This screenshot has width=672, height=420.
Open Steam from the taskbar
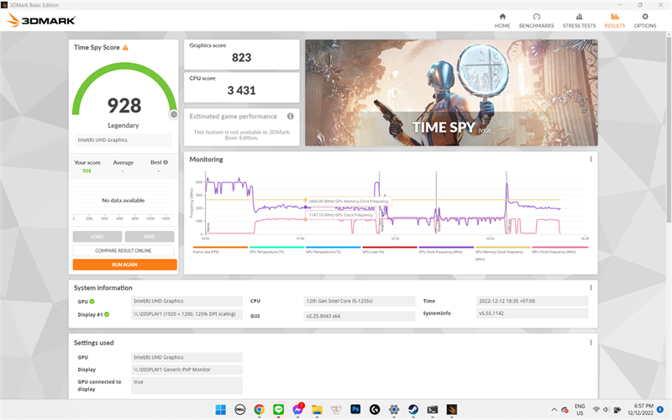tap(413, 410)
